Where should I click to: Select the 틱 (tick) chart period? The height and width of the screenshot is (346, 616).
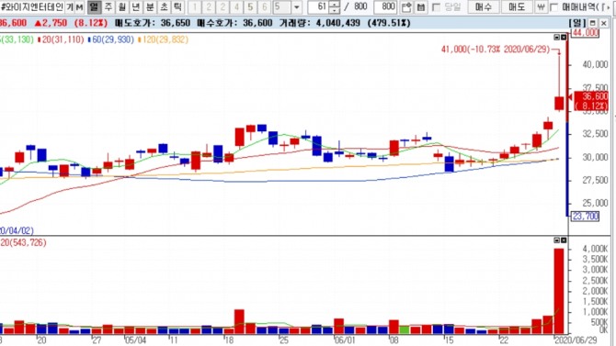(177, 6)
